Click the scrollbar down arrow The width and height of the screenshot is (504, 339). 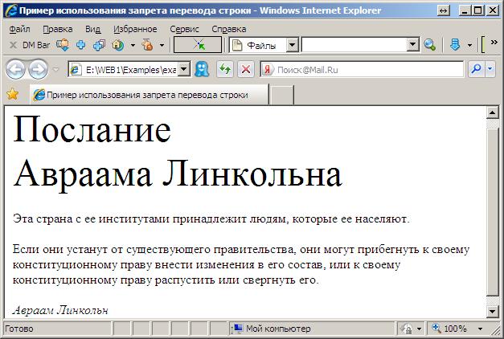point(493,311)
